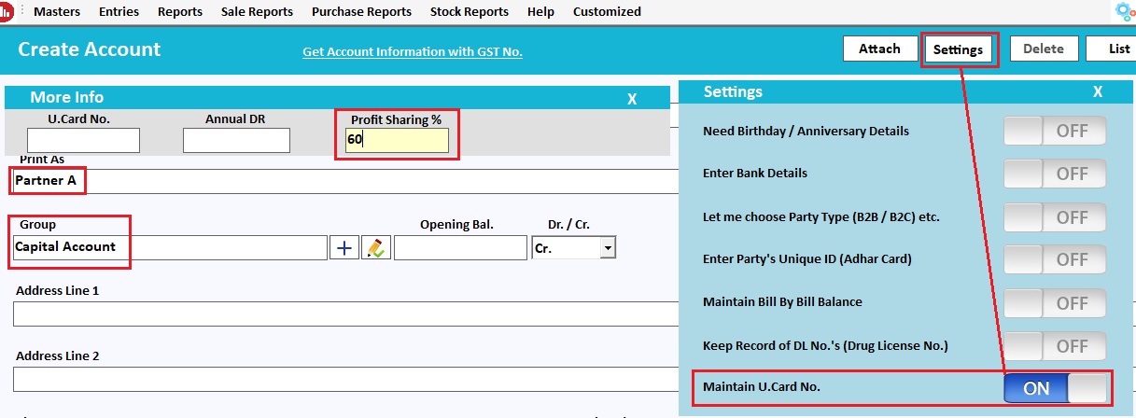
Task: Click the red app logo icon
Action: (6, 12)
